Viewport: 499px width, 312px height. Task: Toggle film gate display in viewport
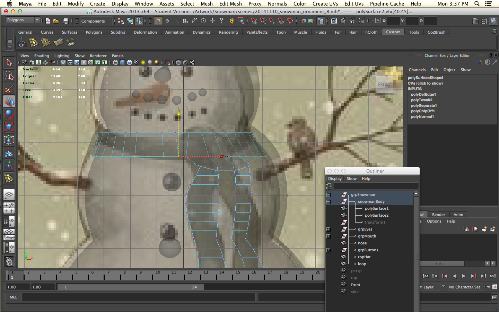coord(70,62)
